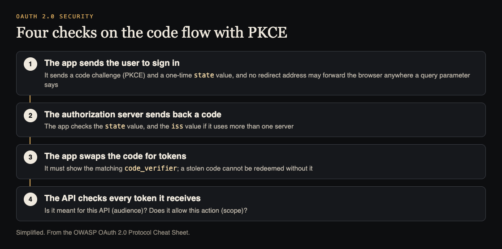Click the 'Four checks on the code flow' title

[x=152, y=32]
